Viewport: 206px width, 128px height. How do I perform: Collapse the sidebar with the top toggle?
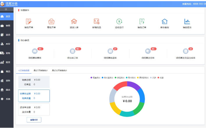pos(6,9)
